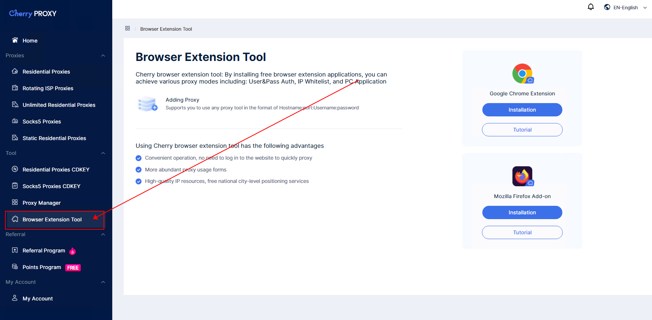The height and width of the screenshot is (320, 652).
Task: Click the globe language icon
Action: pyautogui.click(x=607, y=7)
